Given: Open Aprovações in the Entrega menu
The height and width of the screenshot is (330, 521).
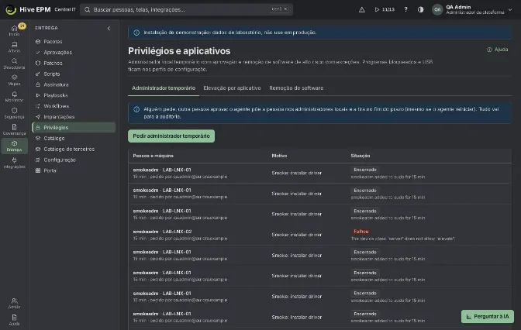Looking at the screenshot, I should [74, 52].
